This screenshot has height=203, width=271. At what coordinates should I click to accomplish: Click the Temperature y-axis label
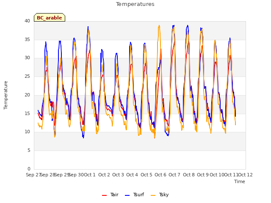point(6,95)
